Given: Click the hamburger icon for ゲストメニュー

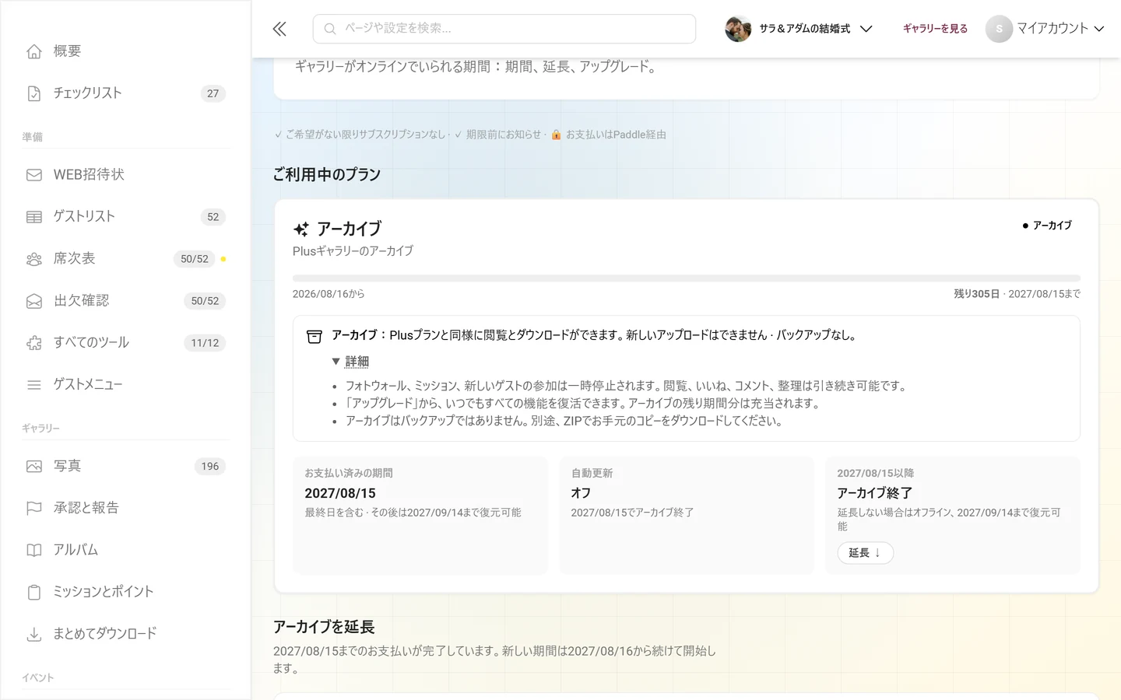Looking at the screenshot, I should [34, 385].
